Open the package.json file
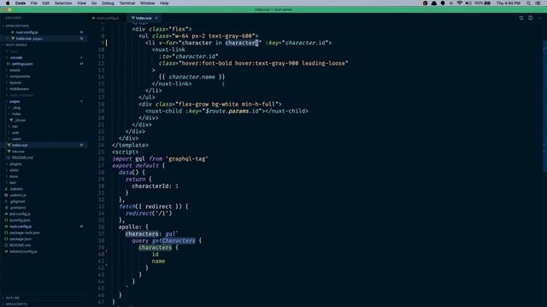The width and height of the screenshot is (547, 307). [x=21, y=239]
